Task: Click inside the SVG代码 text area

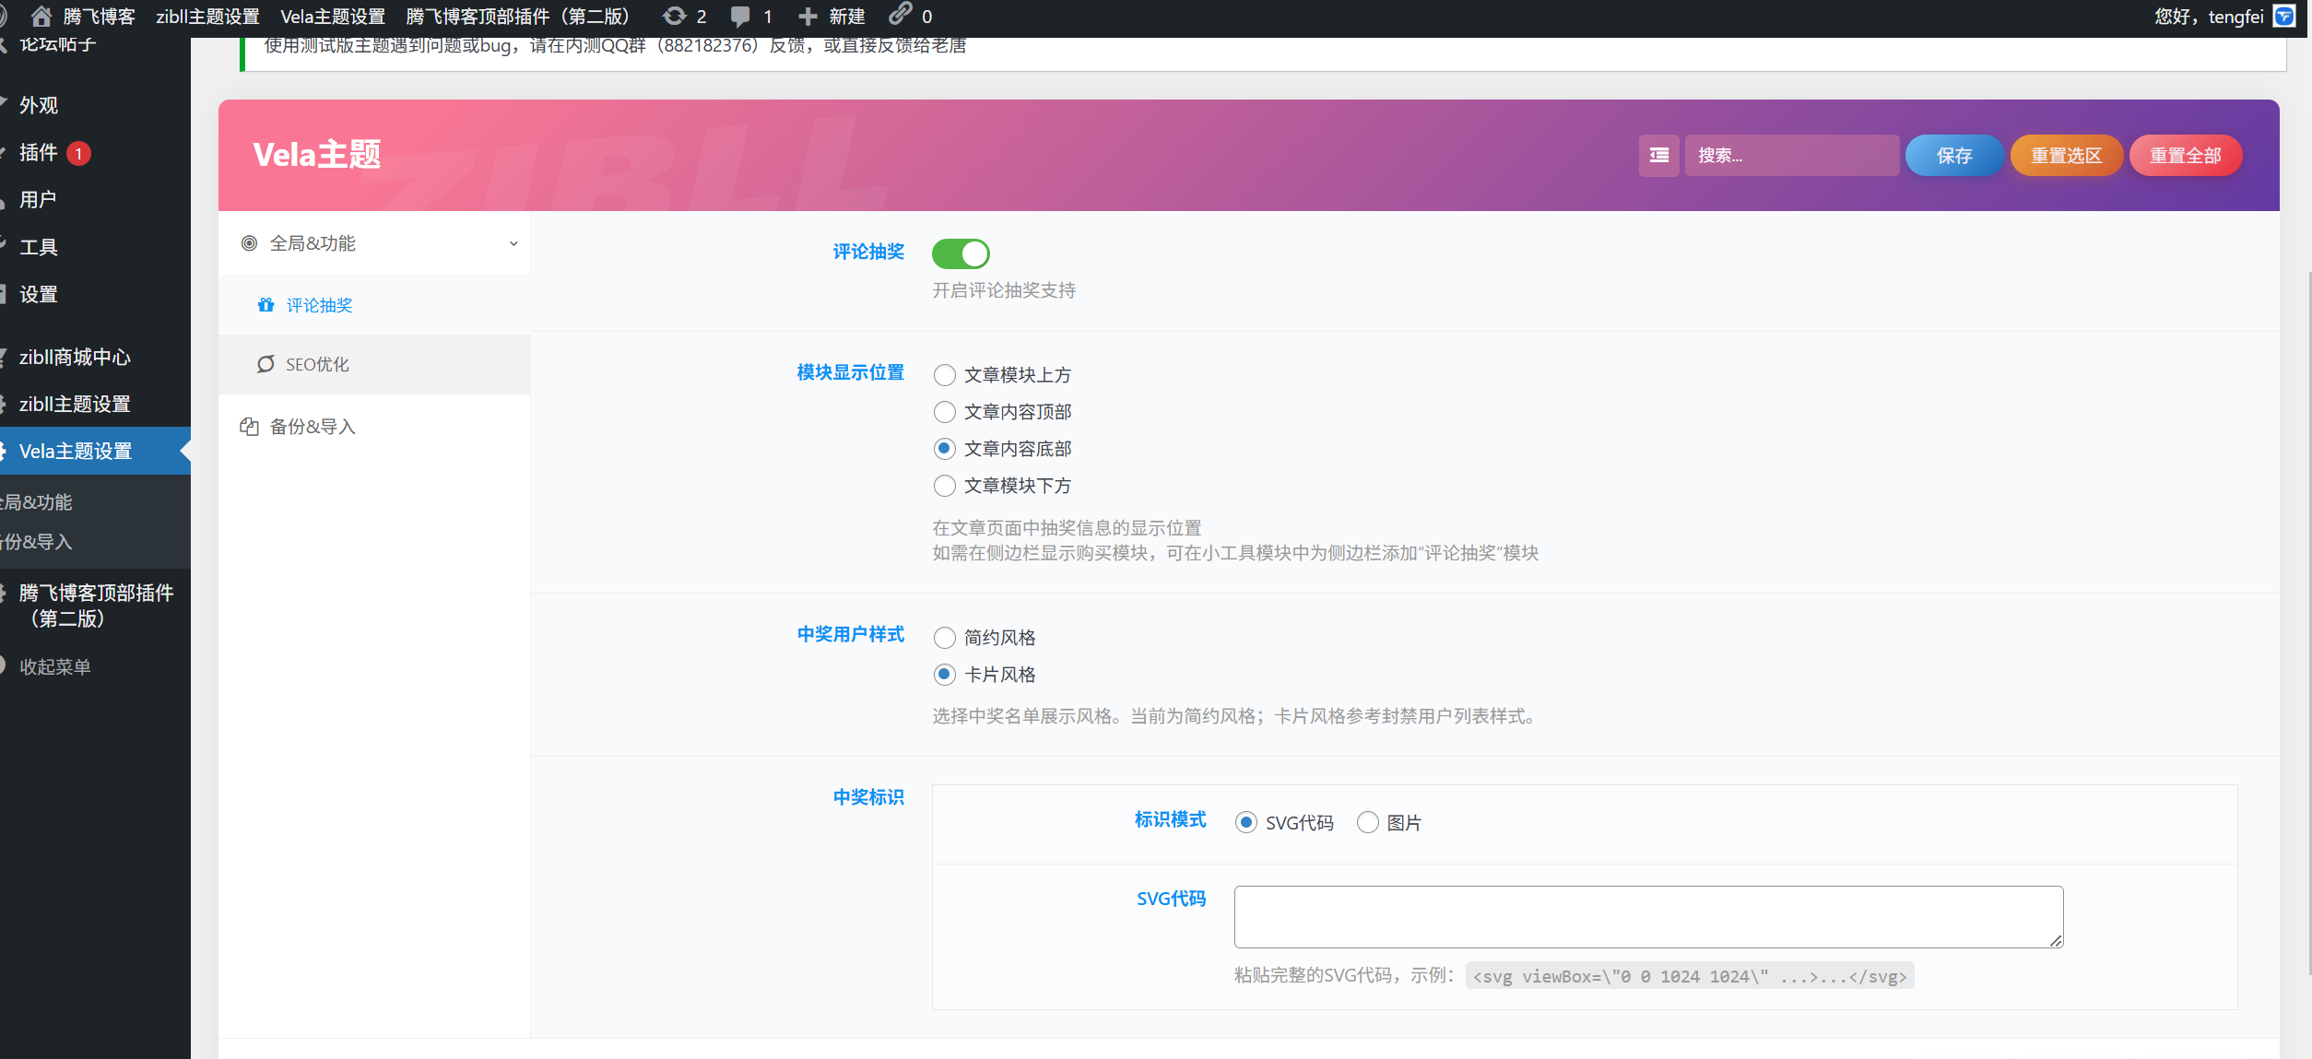Action: point(1647,916)
